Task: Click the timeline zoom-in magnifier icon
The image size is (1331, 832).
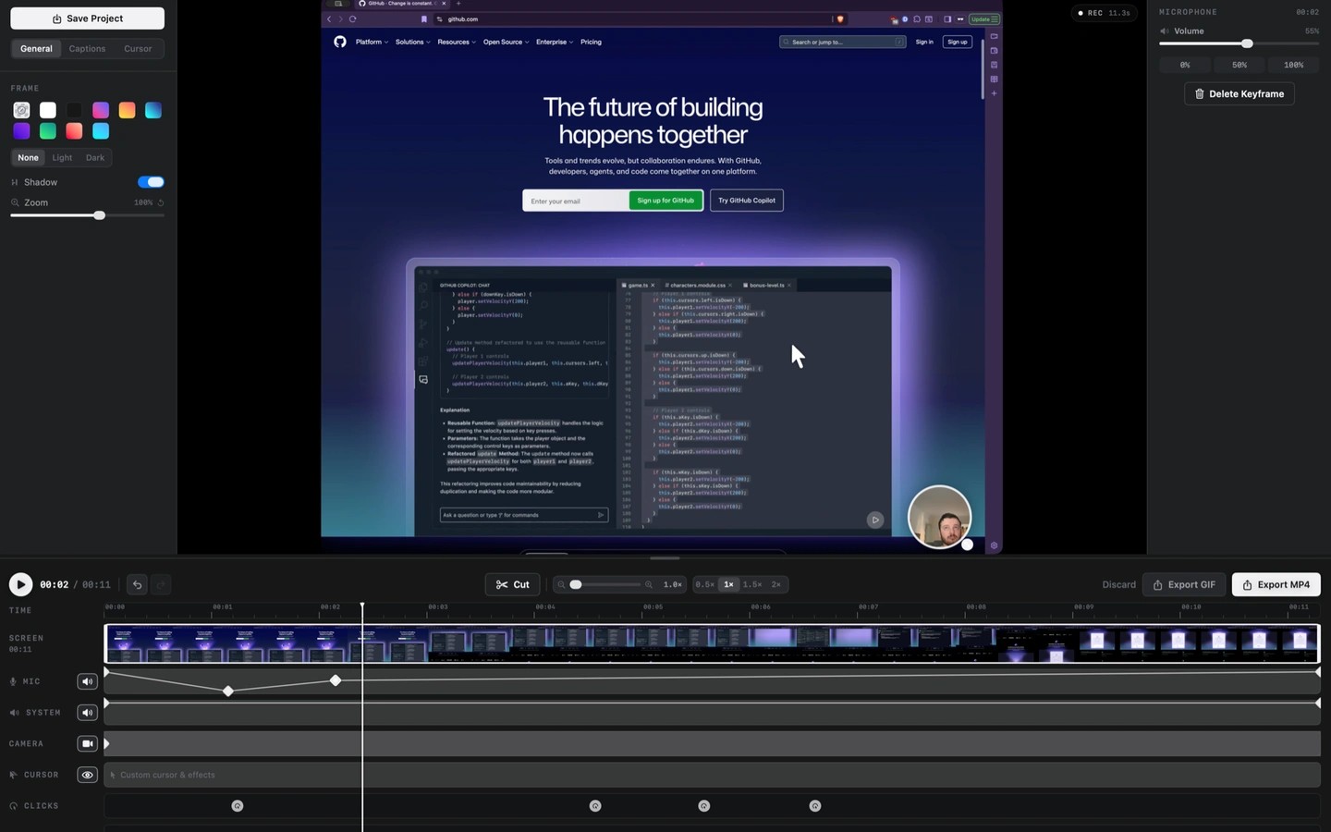Action: point(649,584)
